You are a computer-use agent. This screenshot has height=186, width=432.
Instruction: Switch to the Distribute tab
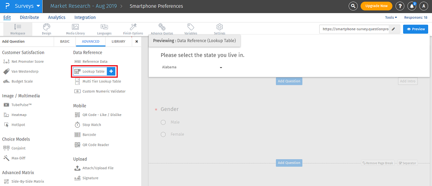[x=29, y=17]
